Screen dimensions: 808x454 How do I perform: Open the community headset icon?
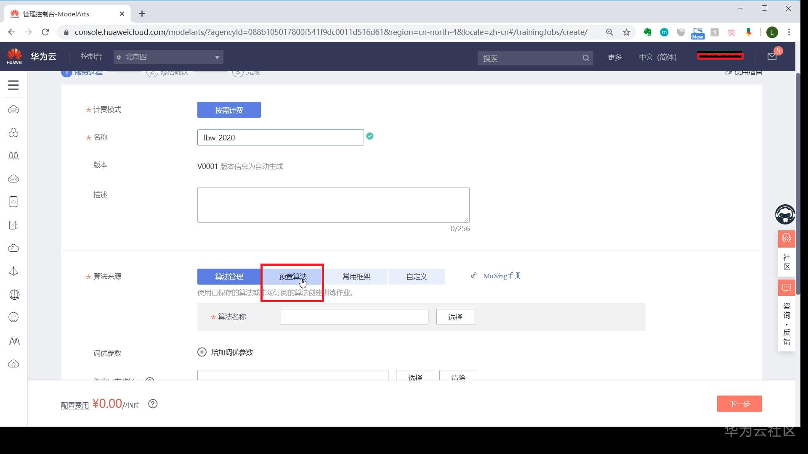coord(786,238)
